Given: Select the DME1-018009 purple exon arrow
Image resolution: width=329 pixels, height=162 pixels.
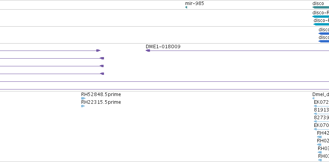Looking at the screenshot, I should [x=148, y=51].
